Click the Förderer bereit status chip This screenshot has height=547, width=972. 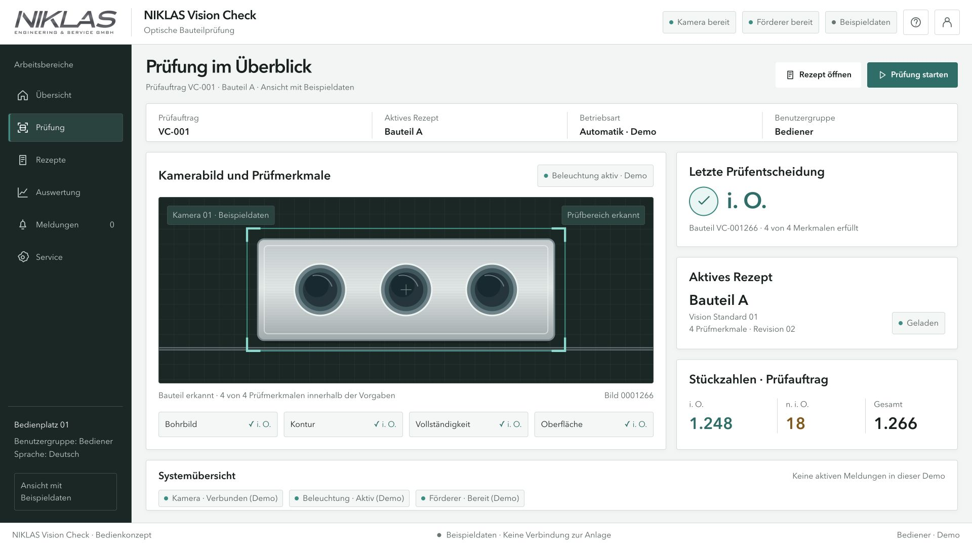click(x=780, y=22)
